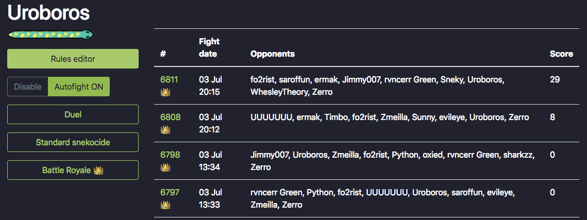Open fight number 6798 link

(x=171, y=155)
